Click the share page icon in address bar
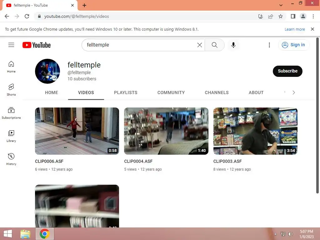320x240 pixels. tap(271, 16)
